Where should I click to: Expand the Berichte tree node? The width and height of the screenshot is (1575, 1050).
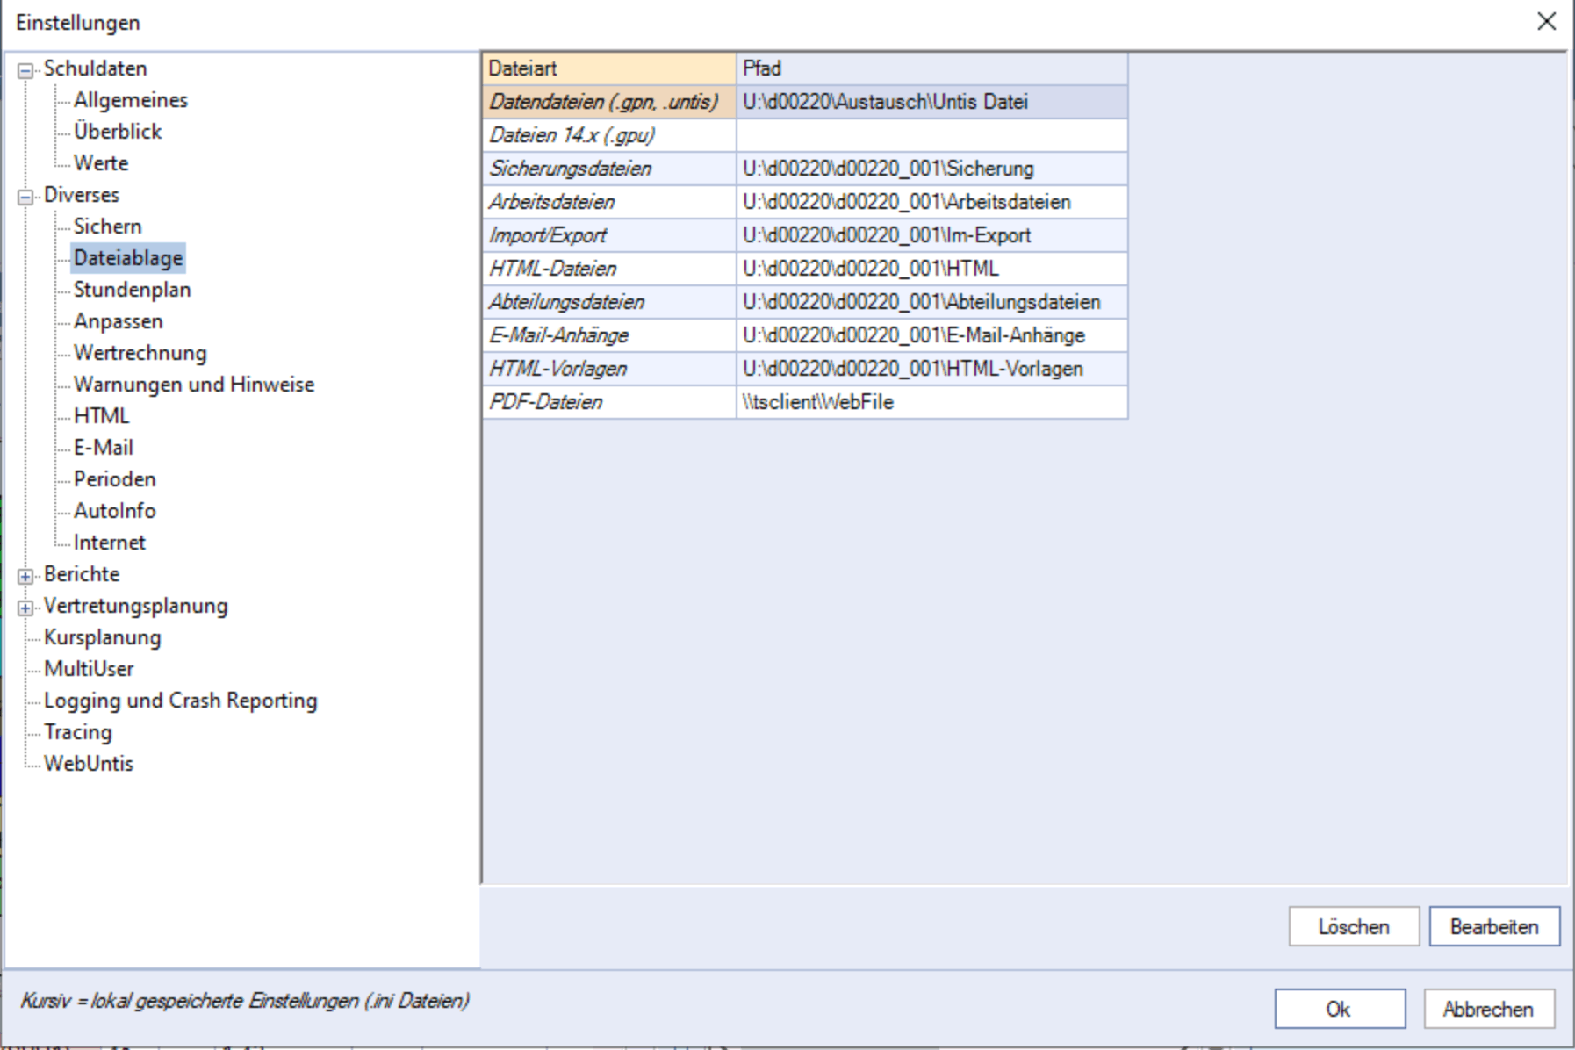click(x=25, y=576)
